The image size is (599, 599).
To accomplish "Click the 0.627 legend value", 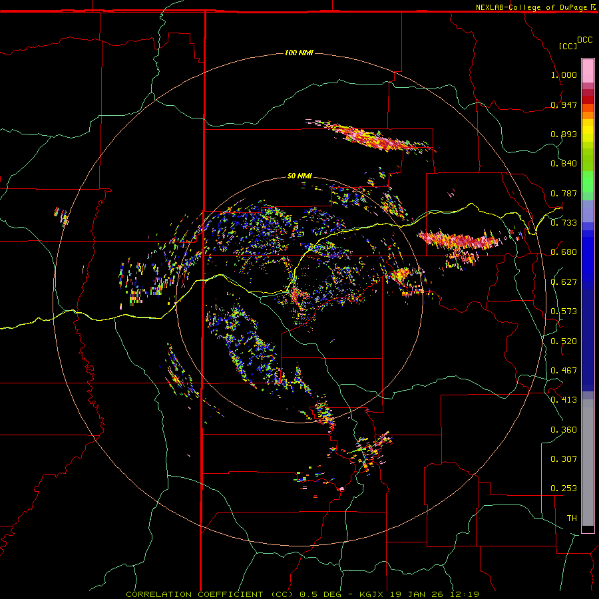I will coord(564,282).
